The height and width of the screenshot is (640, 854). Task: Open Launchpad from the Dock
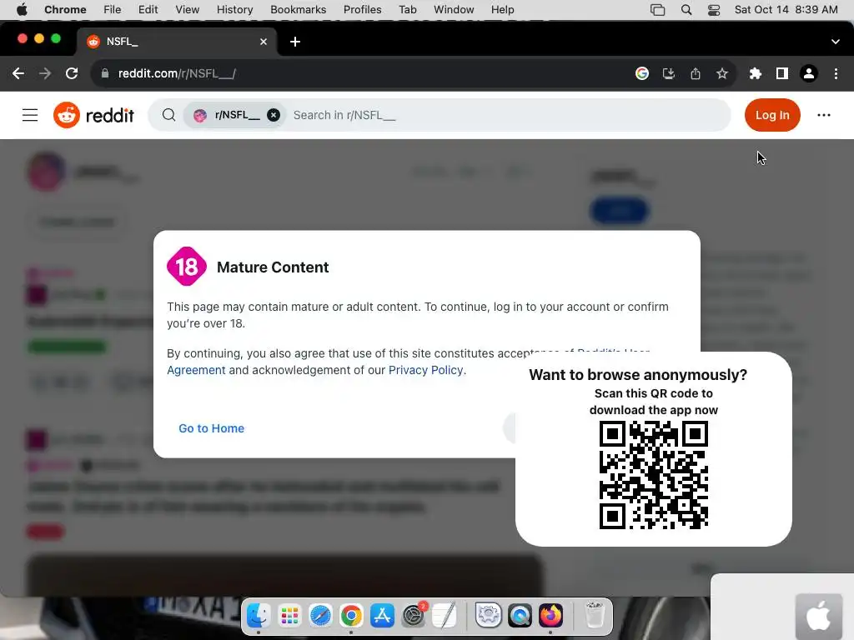point(289,616)
